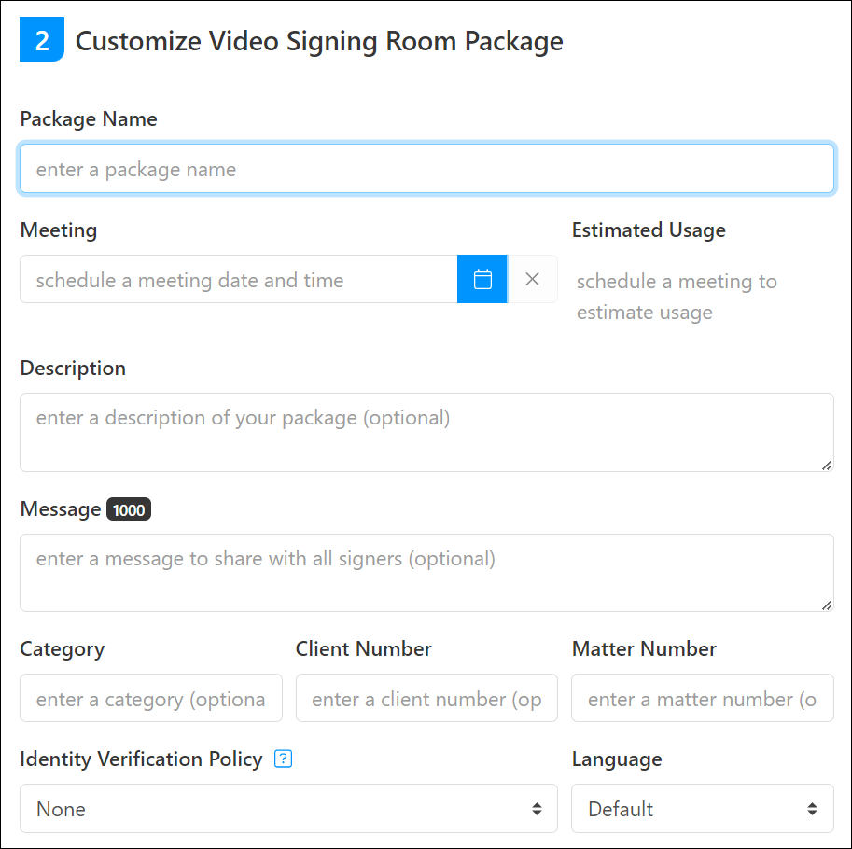852x849 pixels.
Task: Click into the Description text area
Action: point(426,432)
